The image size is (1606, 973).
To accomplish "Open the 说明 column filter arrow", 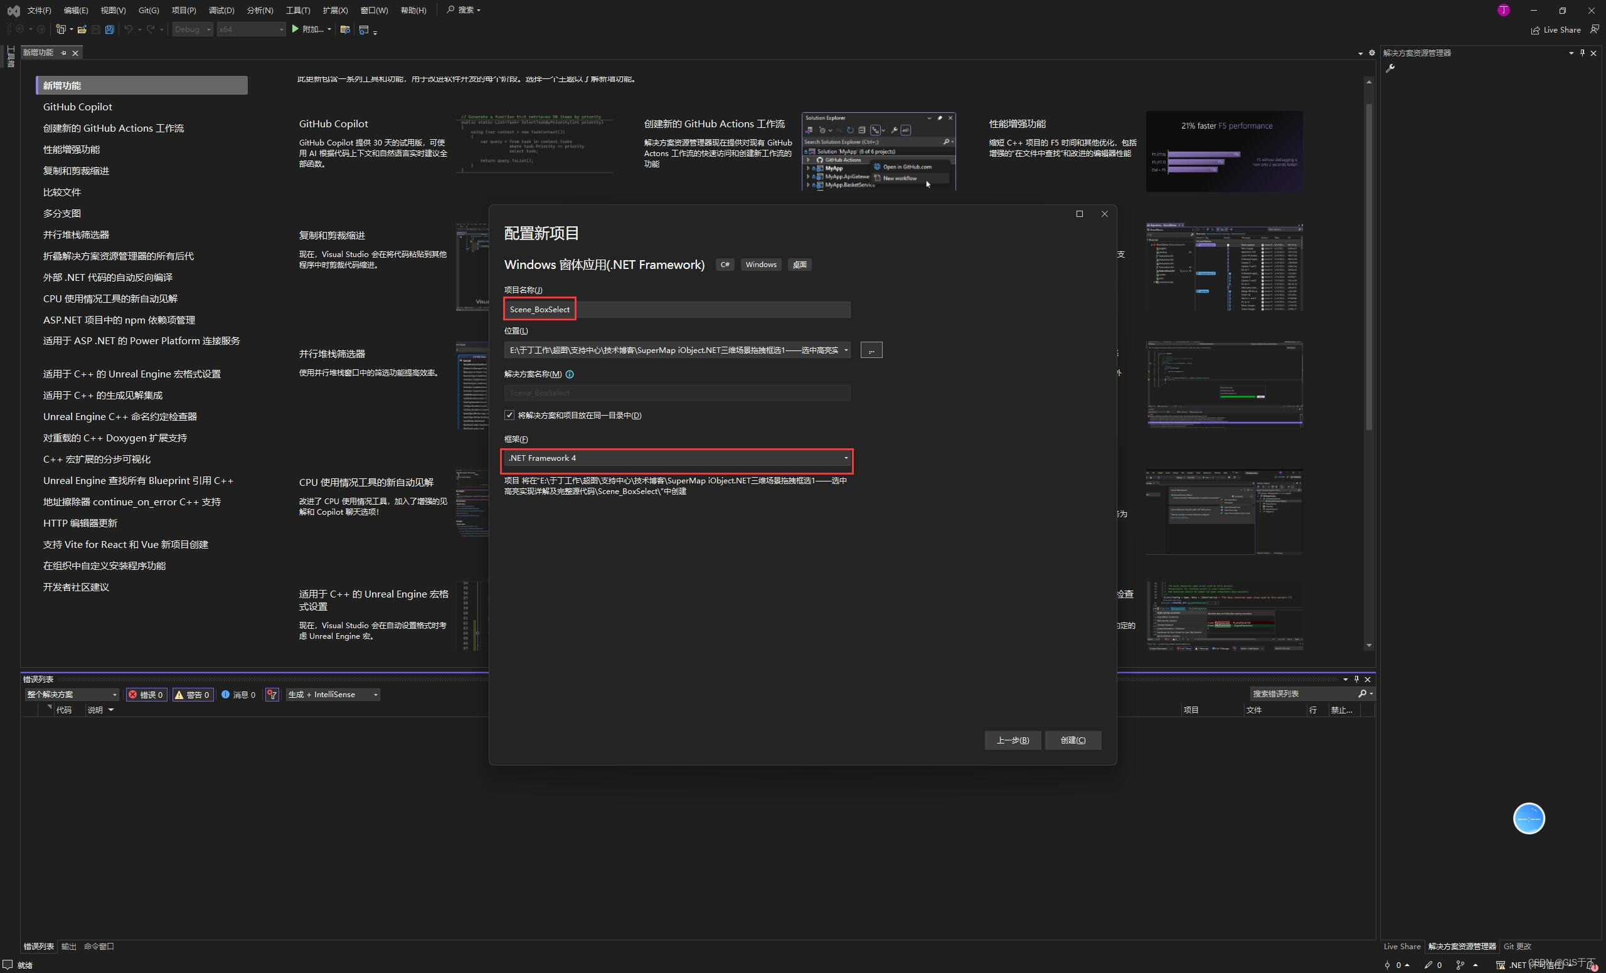I will (111, 709).
